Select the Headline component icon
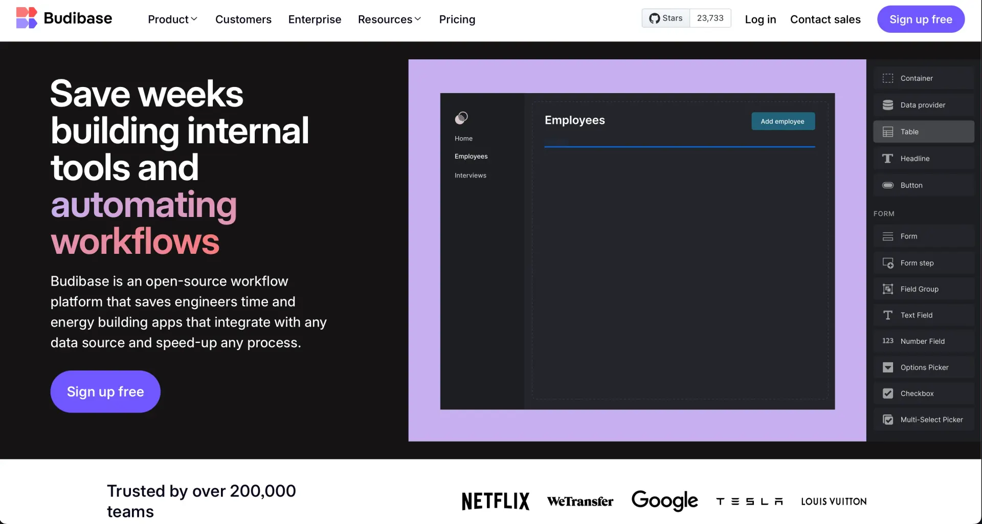 point(888,159)
